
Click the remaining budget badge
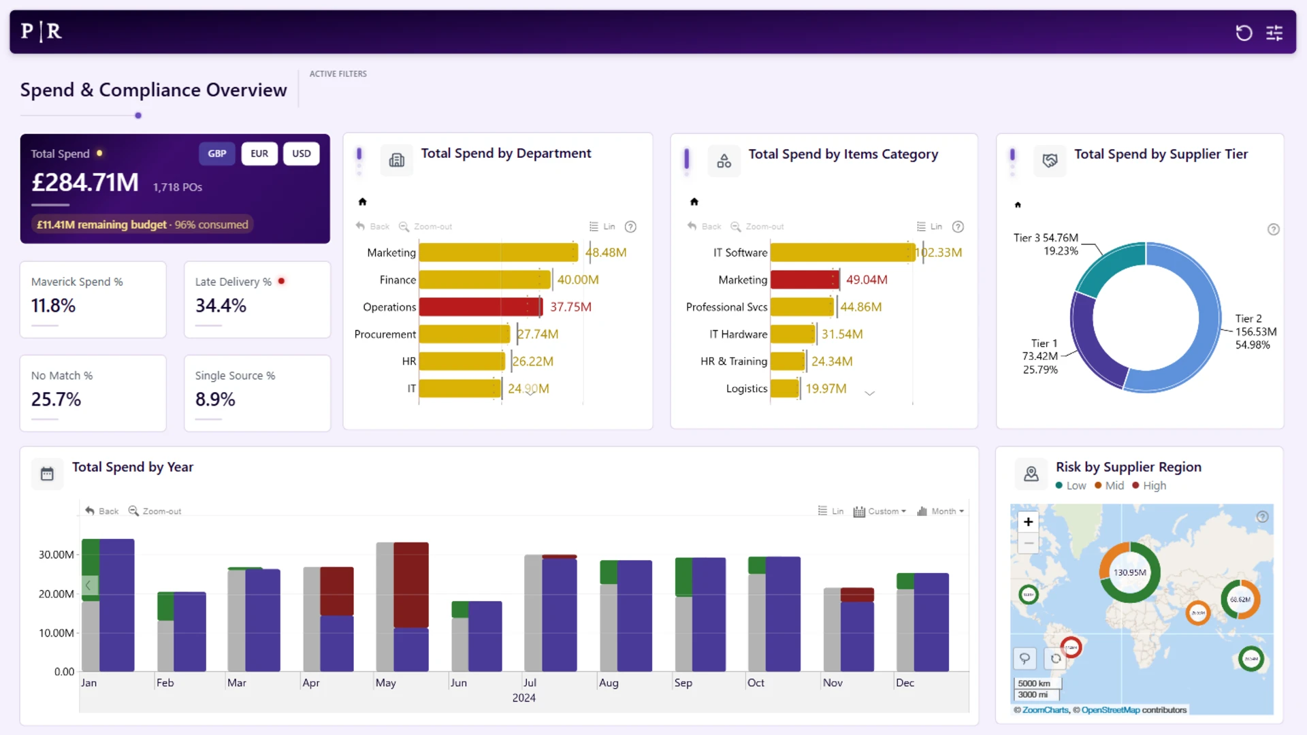pyautogui.click(x=142, y=225)
